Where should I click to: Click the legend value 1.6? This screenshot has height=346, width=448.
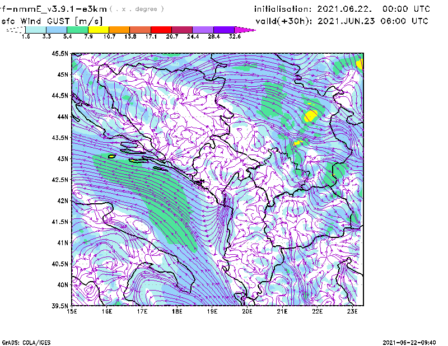click(x=26, y=36)
